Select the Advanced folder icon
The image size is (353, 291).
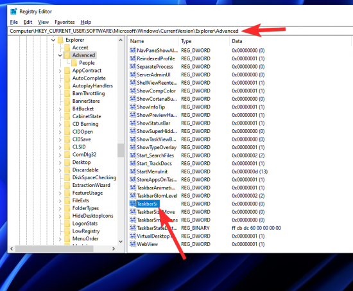pos(67,55)
